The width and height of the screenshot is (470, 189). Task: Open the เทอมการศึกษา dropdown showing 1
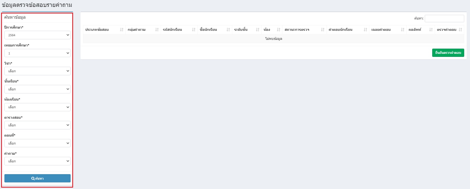point(38,53)
